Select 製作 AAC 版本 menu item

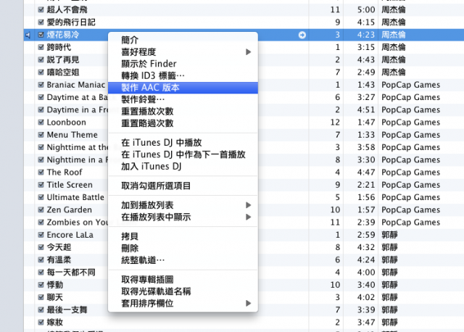point(183,88)
